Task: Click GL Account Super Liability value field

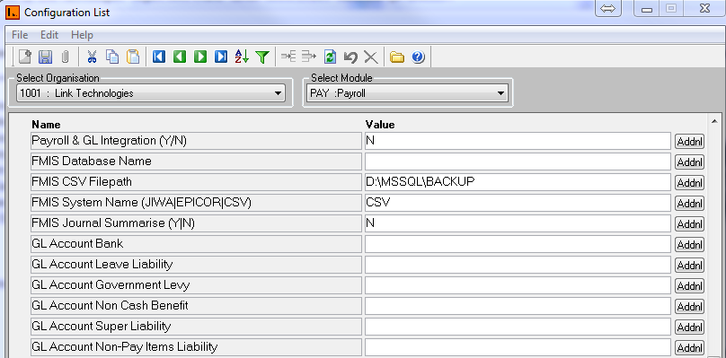Action: pos(518,326)
